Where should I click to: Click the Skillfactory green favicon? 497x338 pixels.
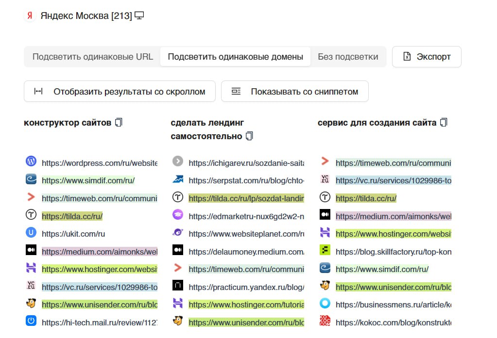point(325,250)
